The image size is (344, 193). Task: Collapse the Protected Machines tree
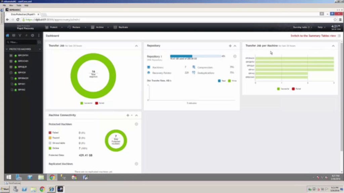pos(7,49)
